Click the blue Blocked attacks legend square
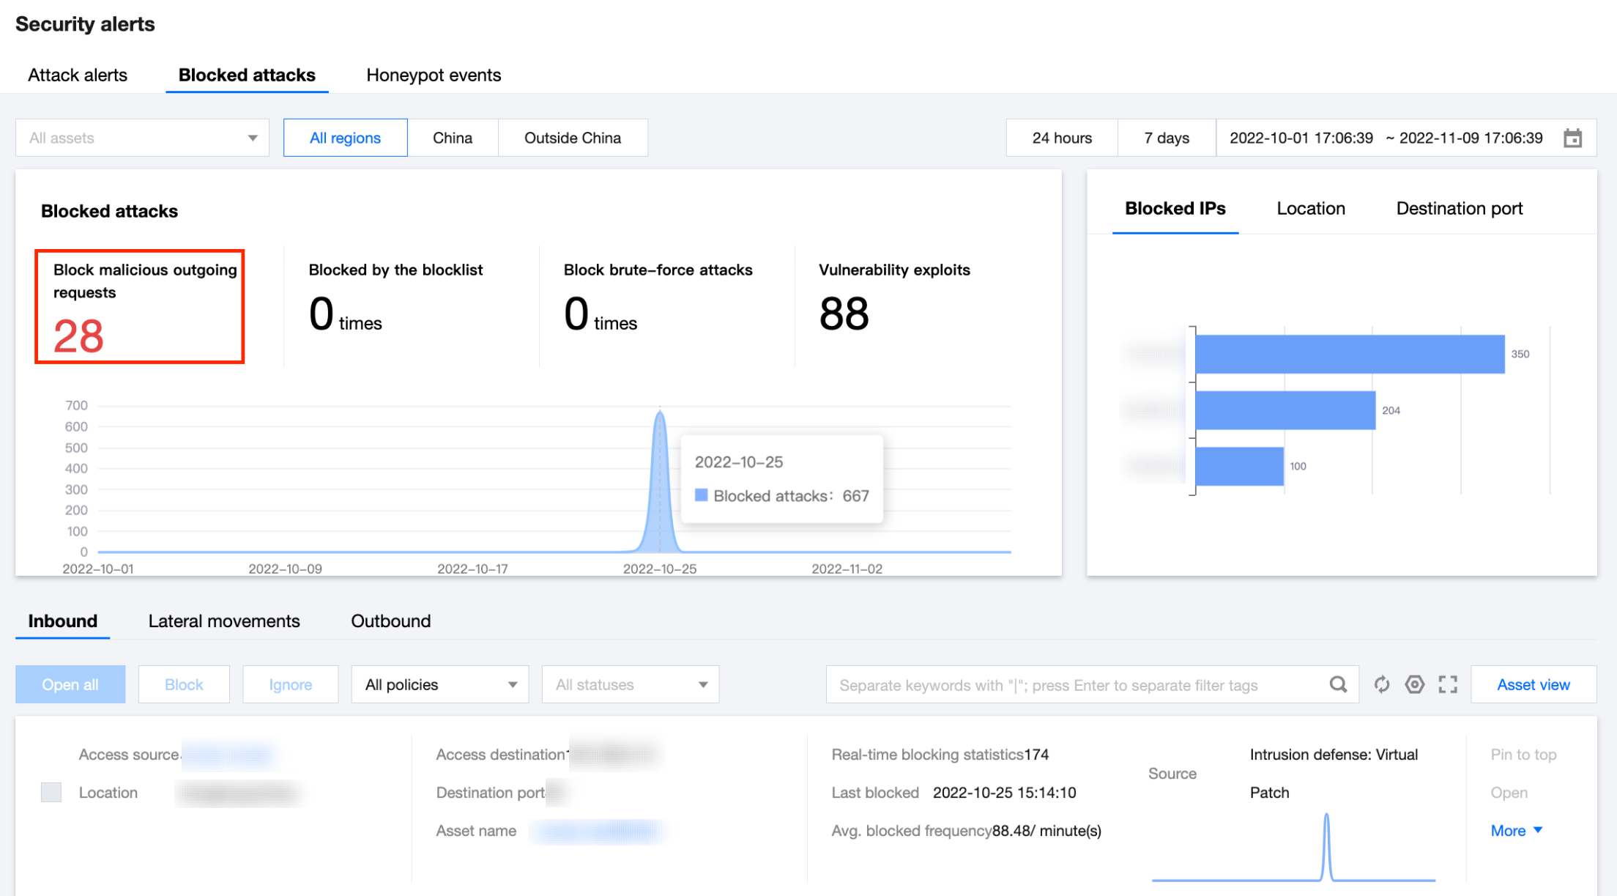This screenshot has width=1617, height=896. pyautogui.click(x=701, y=495)
